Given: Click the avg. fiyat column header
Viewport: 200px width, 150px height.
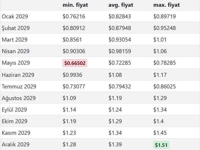Looking at the screenshot, I should 121,5.
